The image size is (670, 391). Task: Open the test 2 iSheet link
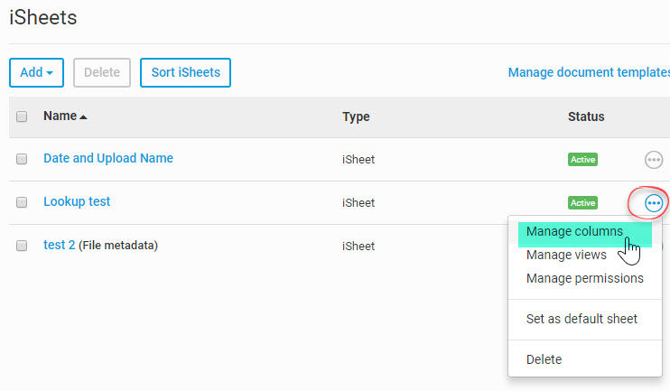(x=59, y=245)
